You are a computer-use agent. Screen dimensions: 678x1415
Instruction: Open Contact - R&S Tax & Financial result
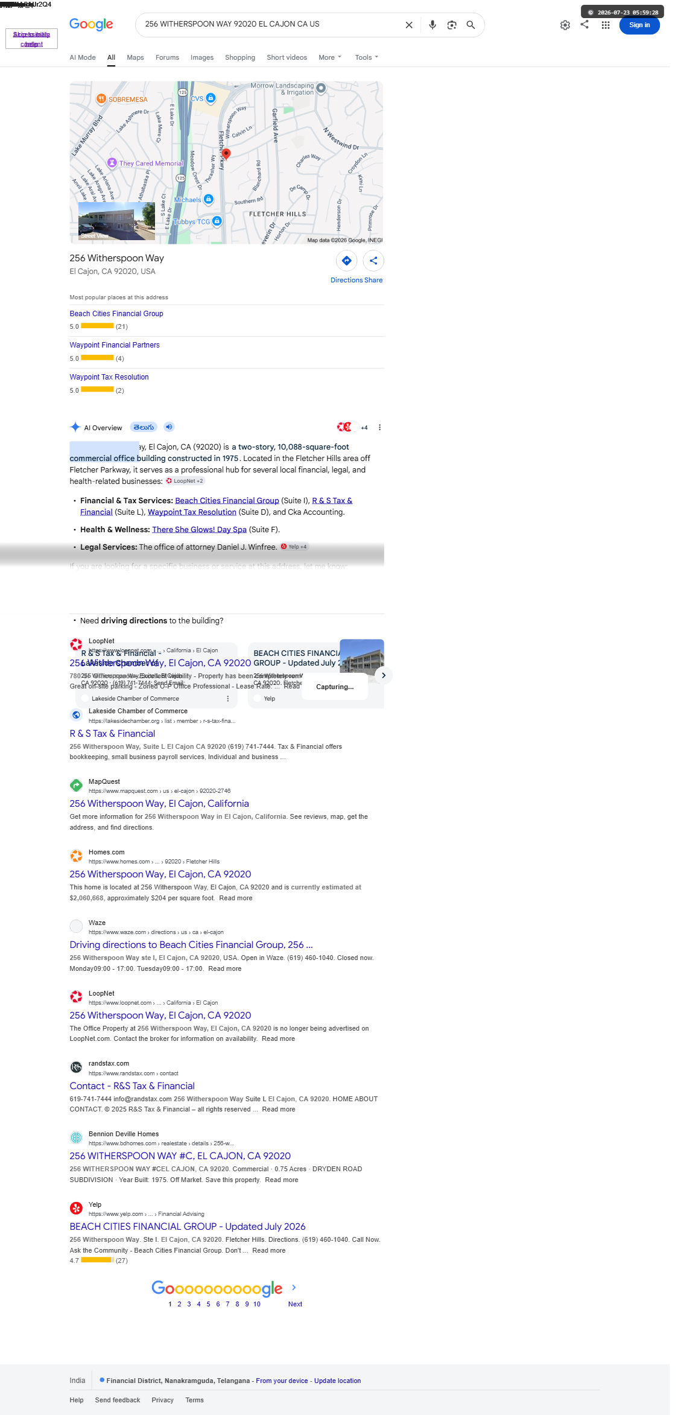[132, 1086]
